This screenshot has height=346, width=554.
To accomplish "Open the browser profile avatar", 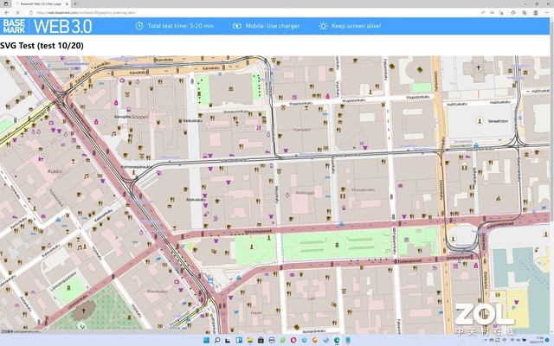I will click(x=536, y=13).
